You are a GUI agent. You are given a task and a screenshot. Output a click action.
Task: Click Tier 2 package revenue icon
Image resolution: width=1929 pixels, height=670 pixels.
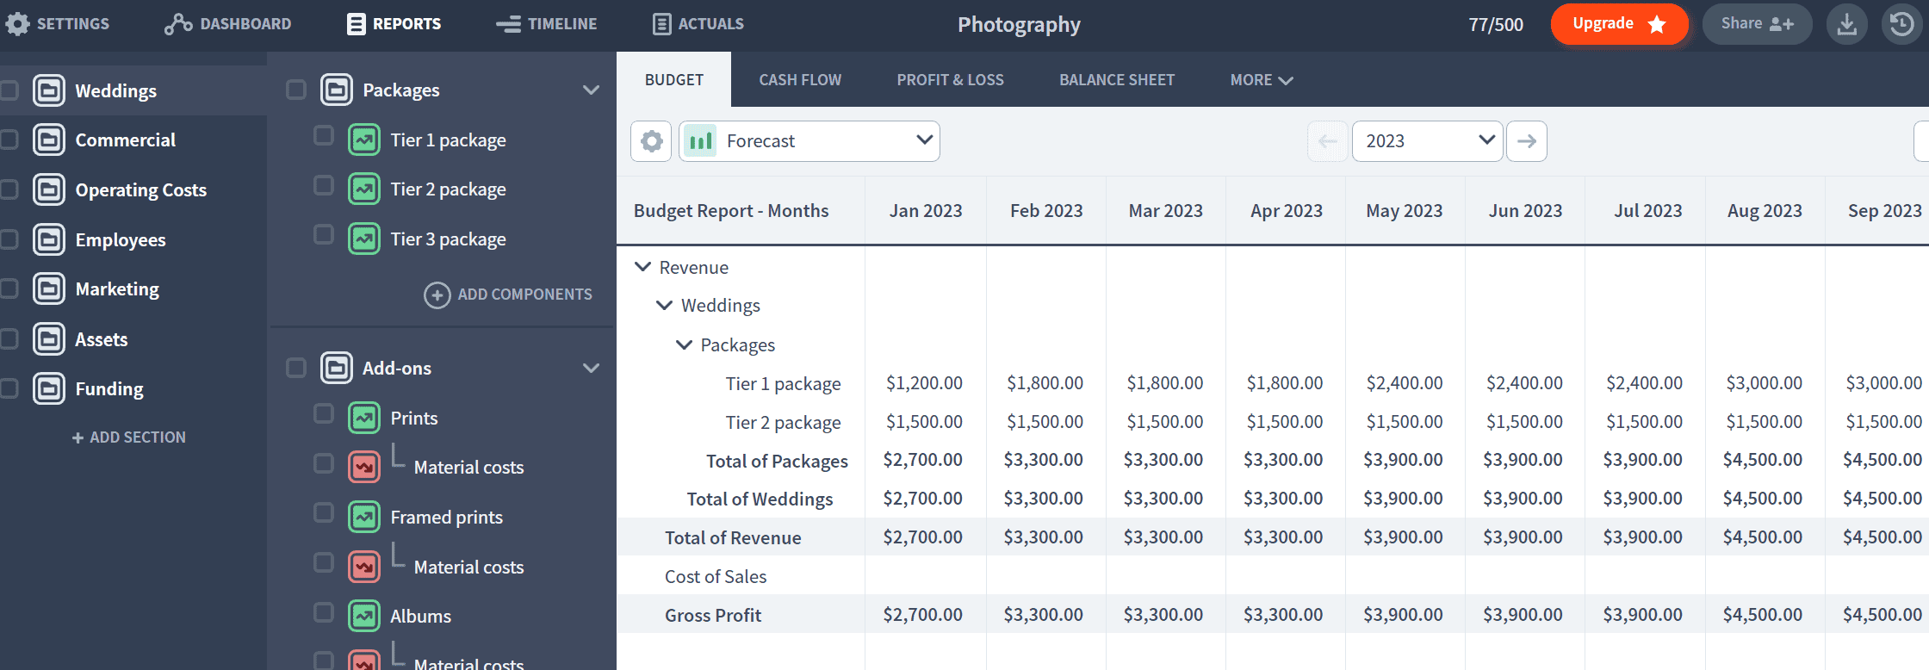point(364,189)
